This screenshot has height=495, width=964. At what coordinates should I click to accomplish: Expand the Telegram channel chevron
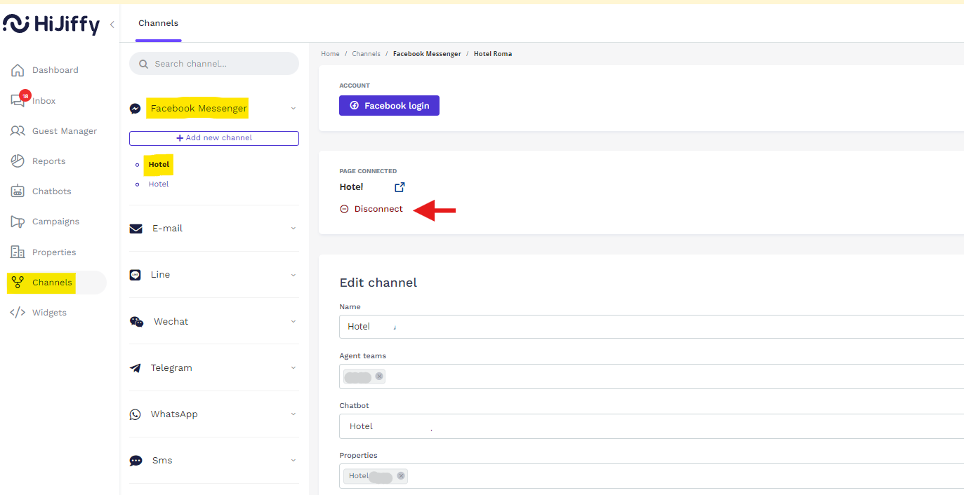click(x=293, y=368)
